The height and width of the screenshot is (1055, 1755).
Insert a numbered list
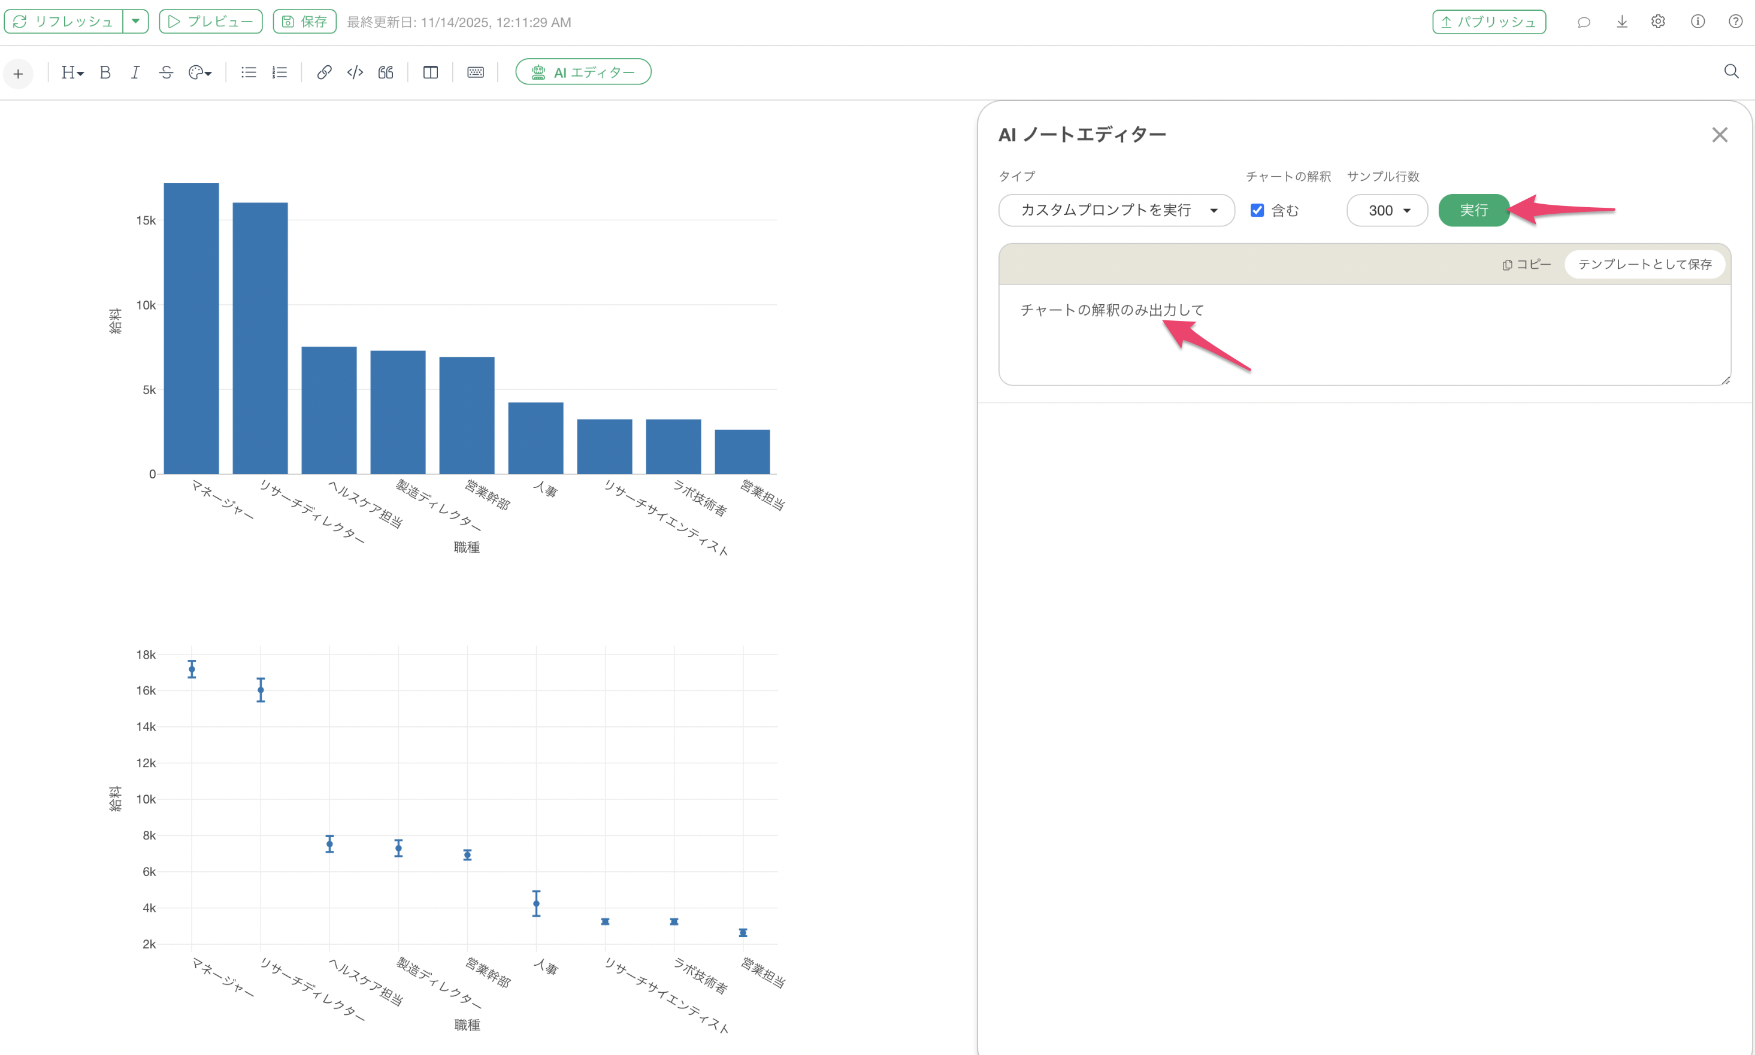pyautogui.click(x=280, y=72)
